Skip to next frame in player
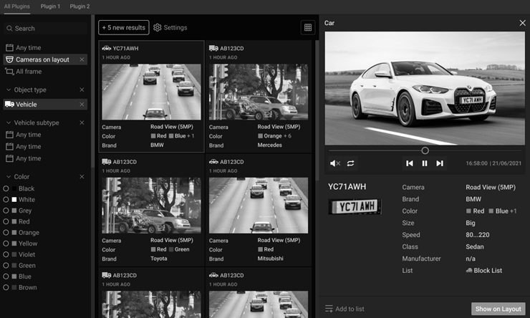The width and height of the screenshot is (530, 318). pyautogui.click(x=440, y=163)
